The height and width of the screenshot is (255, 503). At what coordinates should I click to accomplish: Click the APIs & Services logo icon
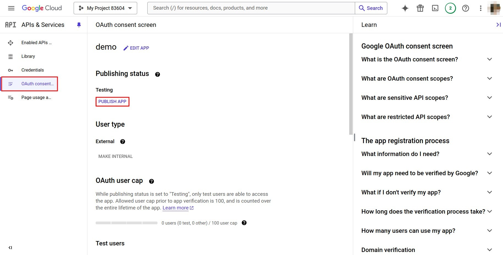pyautogui.click(x=10, y=25)
